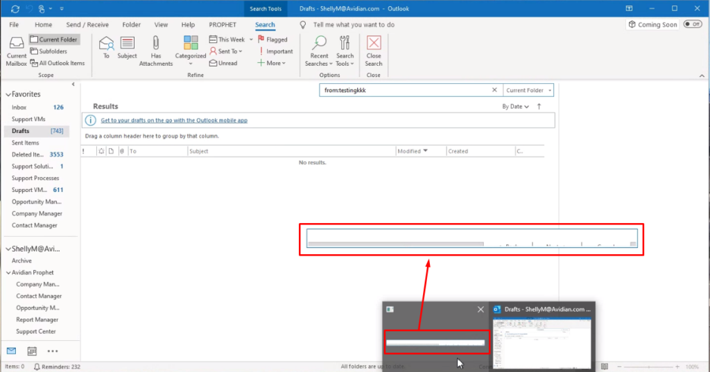Click the Undo icon in title bar

[x=29, y=8]
